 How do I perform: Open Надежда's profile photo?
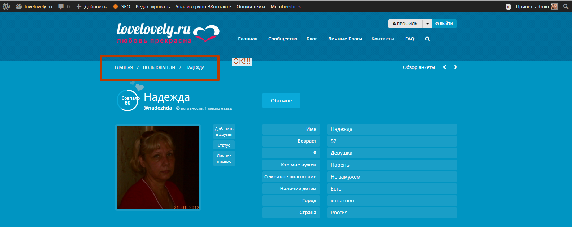(x=158, y=167)
